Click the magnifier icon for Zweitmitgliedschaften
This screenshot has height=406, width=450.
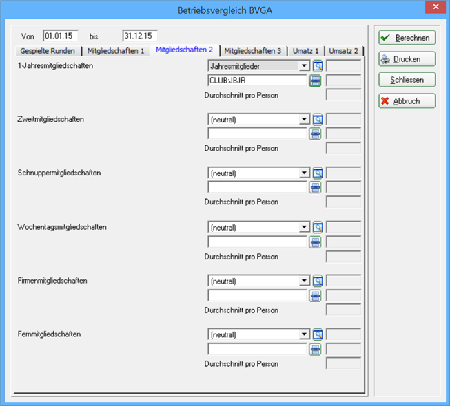pos(318,120)
